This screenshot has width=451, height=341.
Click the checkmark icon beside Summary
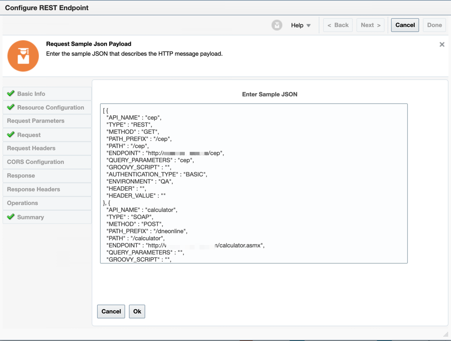pos(11,217)
